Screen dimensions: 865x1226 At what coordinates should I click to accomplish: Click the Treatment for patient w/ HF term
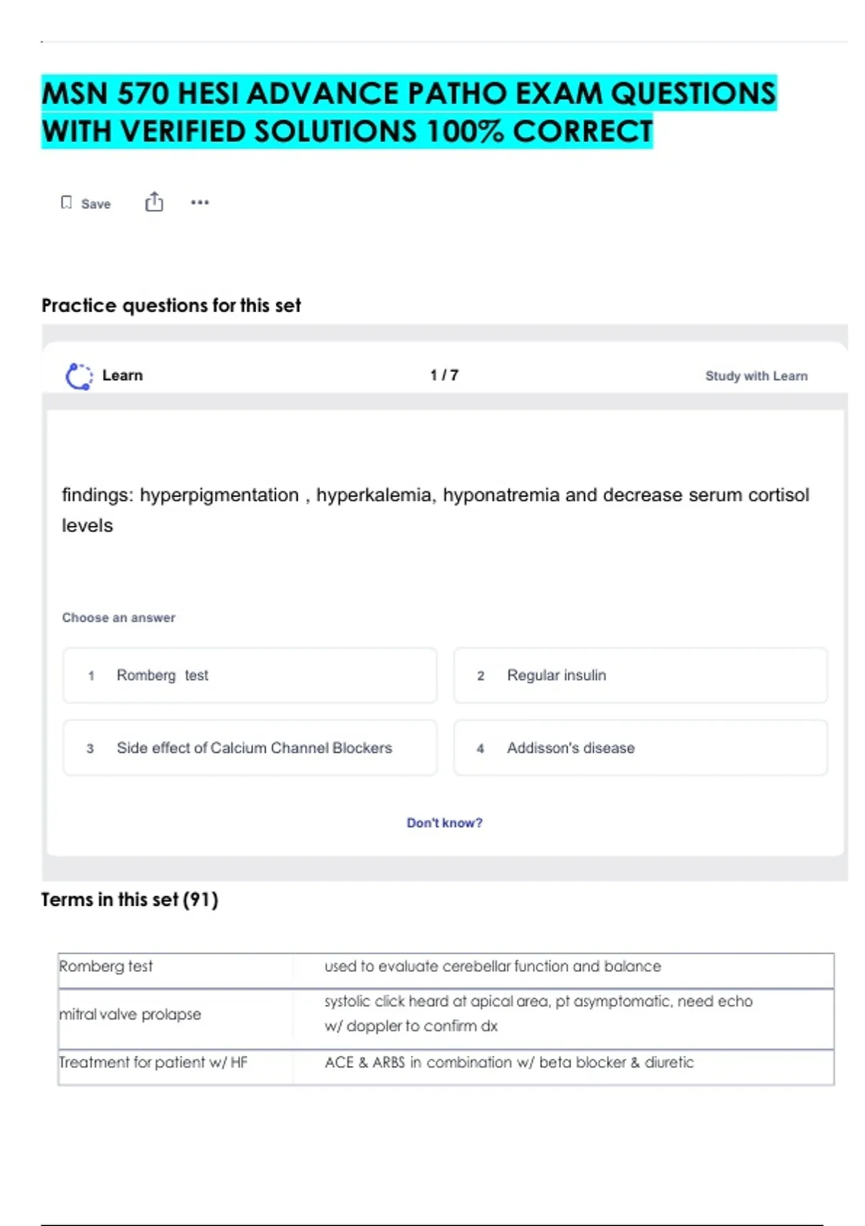[154, 1062]
